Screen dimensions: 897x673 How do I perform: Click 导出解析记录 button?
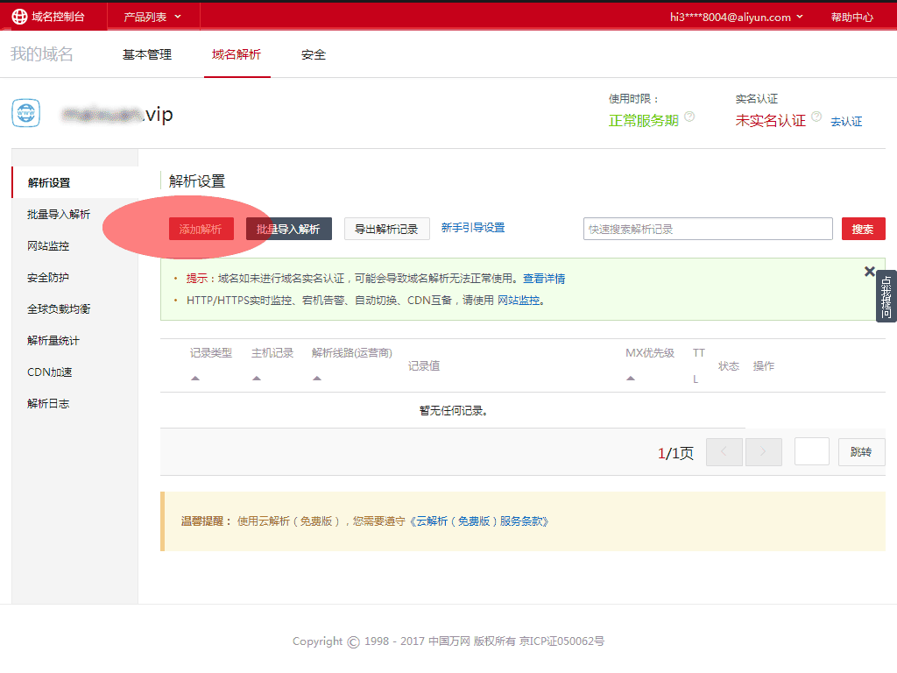coord(386,229)
